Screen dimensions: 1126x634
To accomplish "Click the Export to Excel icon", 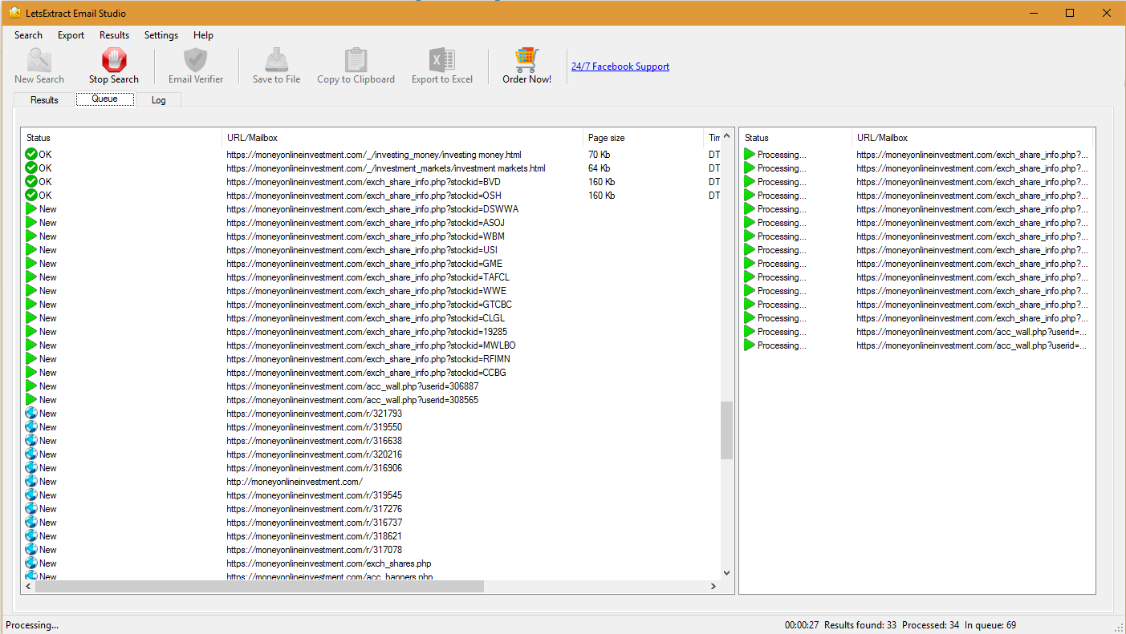I will (441, 60).
